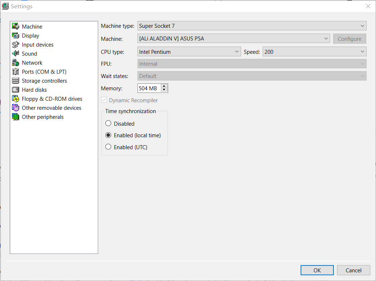Click the Configure machine button

pos(349,38)
